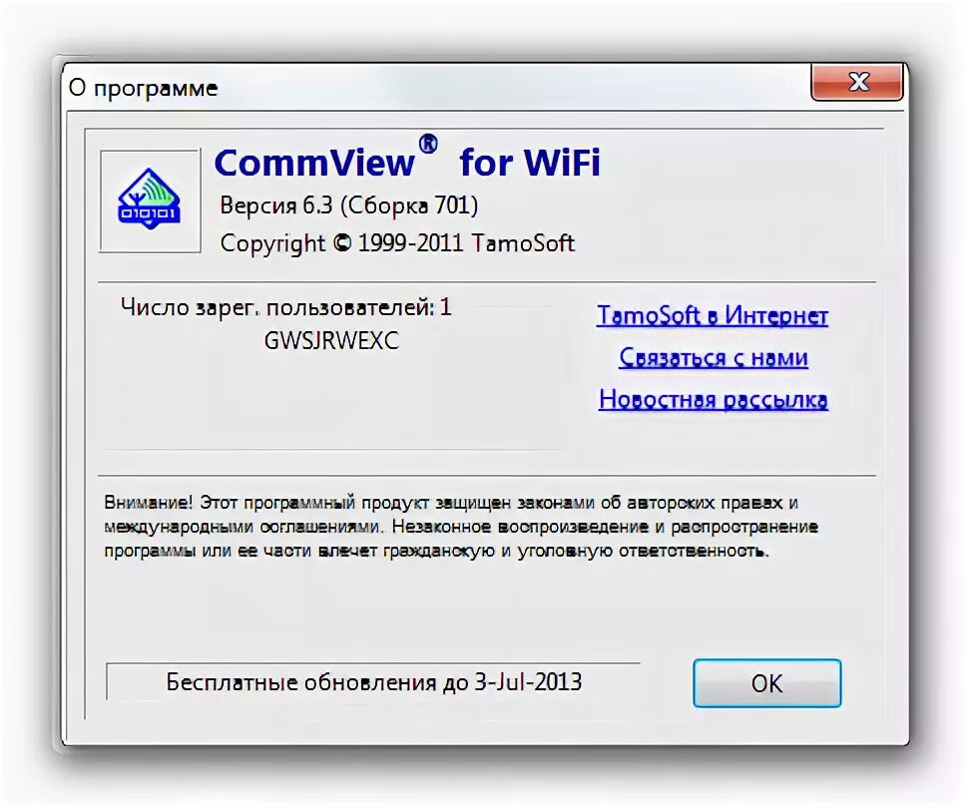This screenshot has height=808, width=972.
Task: Close the О программе dialog
Action: [x=857, y=82]
